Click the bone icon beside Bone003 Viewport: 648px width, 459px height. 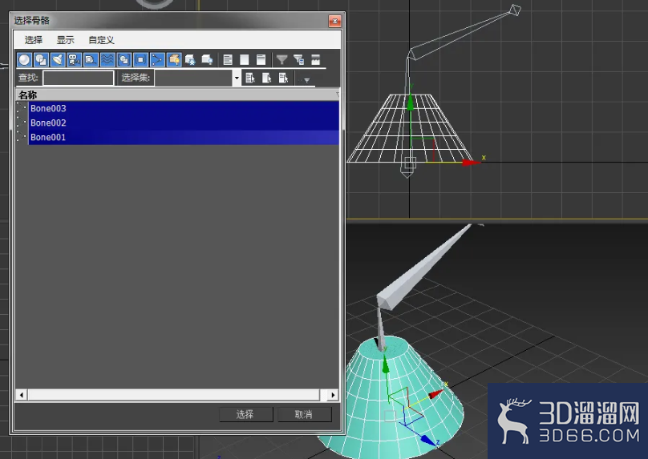(x=22, y=108)
